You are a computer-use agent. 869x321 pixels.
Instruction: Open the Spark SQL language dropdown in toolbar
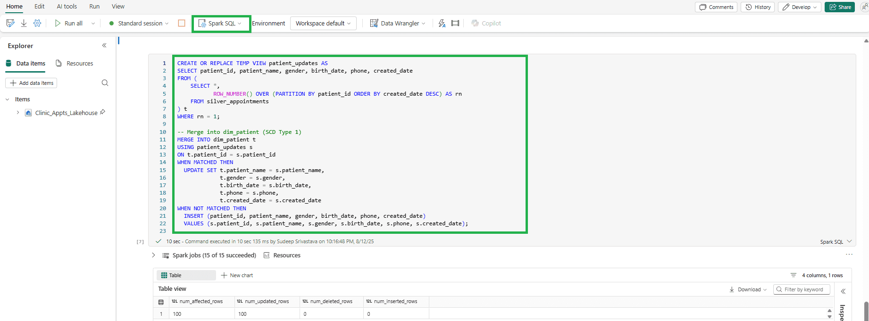click(x=221, y=23)
